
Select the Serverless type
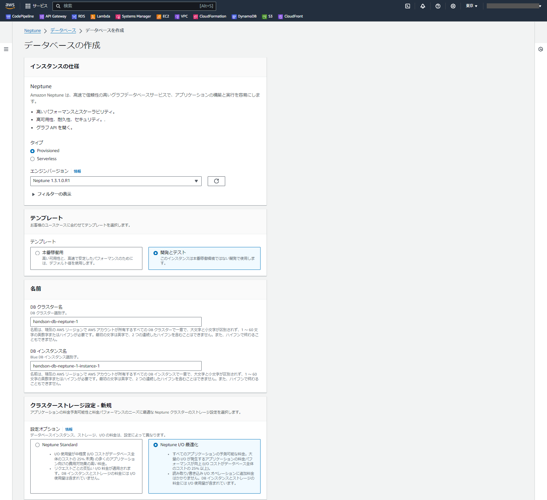tap(32, 159)
